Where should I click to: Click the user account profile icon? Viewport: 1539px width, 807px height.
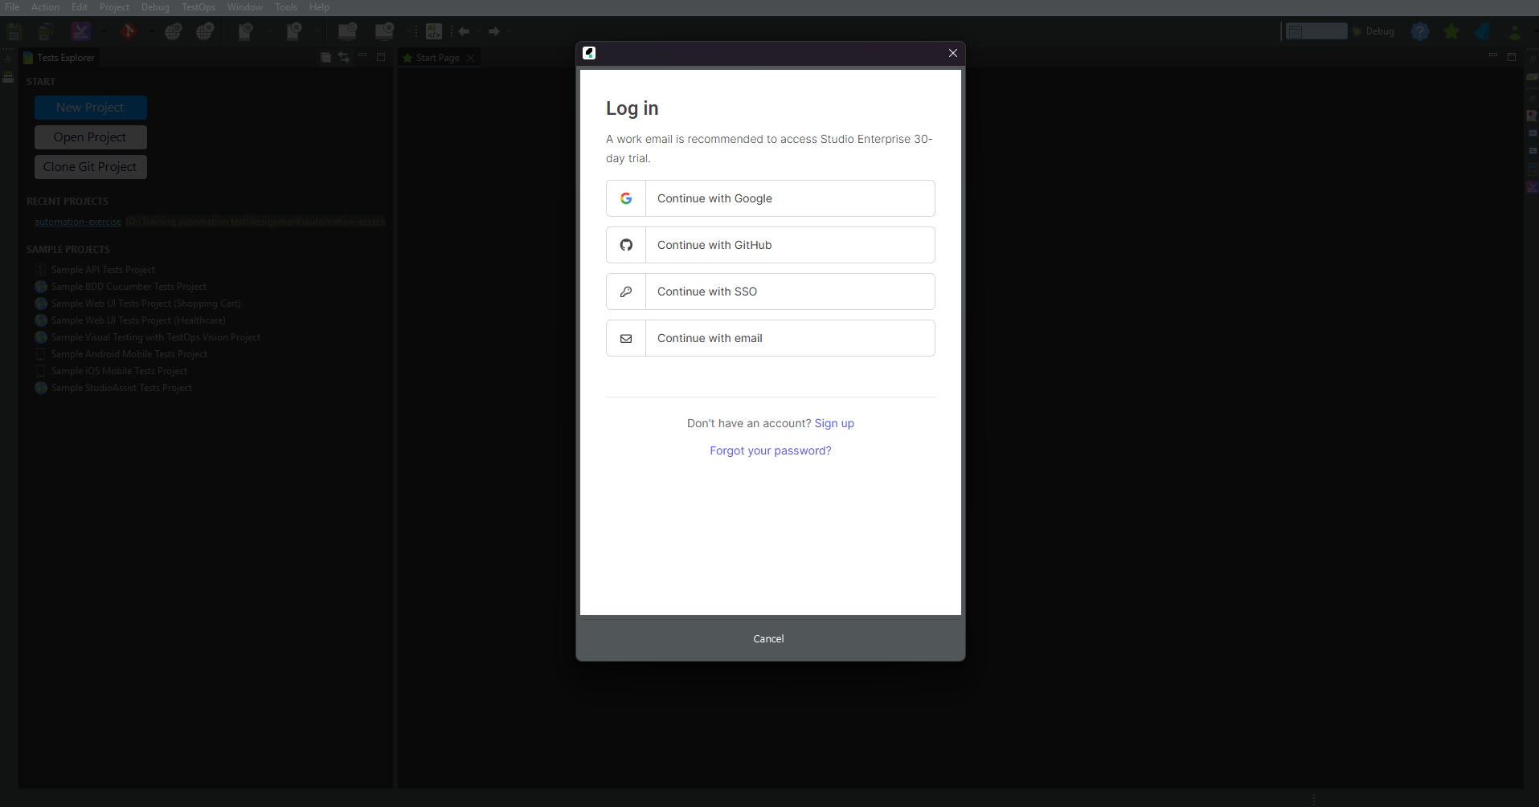(1514, 32)
